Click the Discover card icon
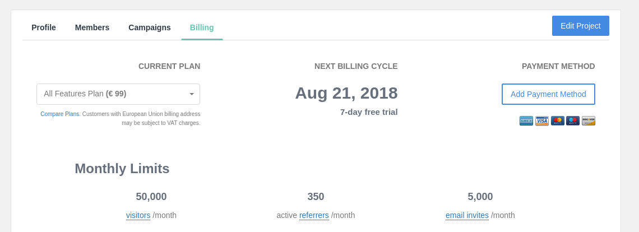 [589, 120]
